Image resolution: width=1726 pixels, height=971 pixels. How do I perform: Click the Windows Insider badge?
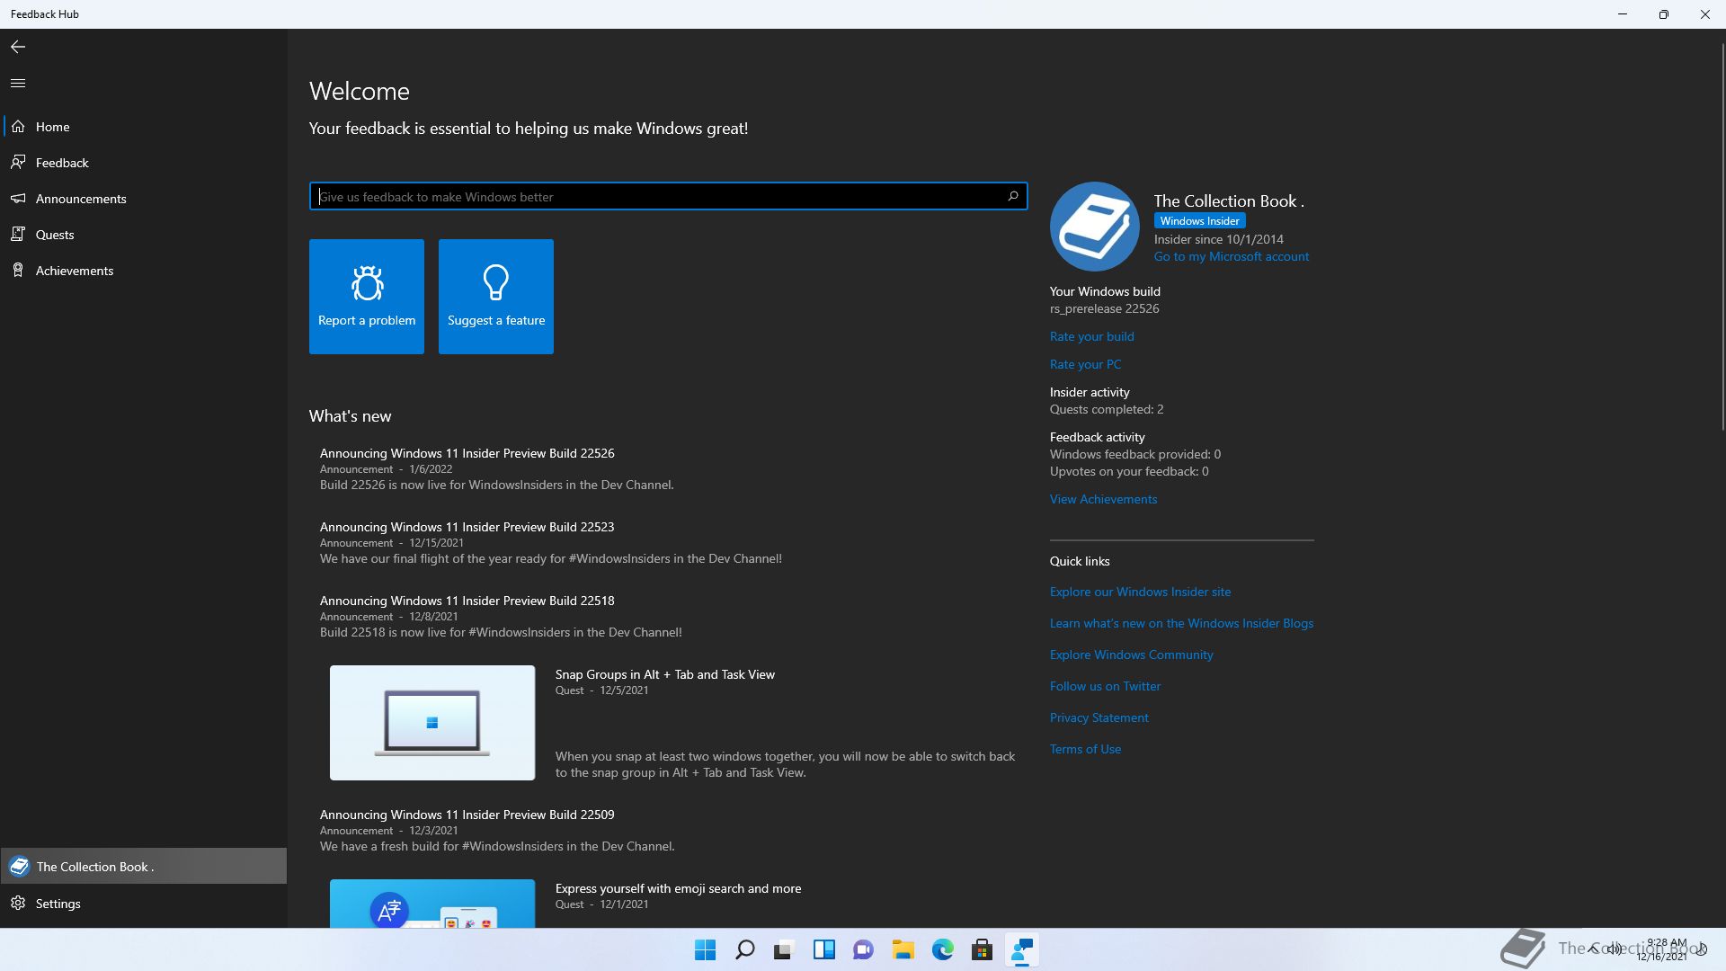[1200, 221]
